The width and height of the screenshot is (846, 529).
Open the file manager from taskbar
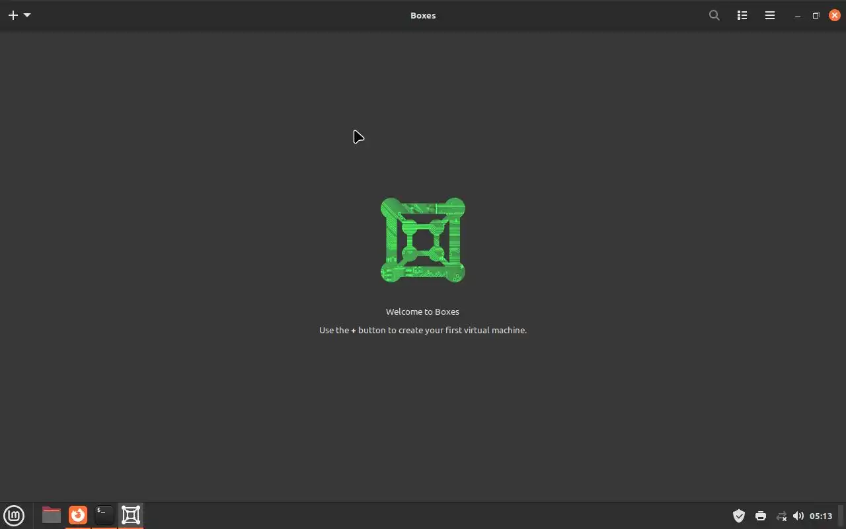click(51, 515)
